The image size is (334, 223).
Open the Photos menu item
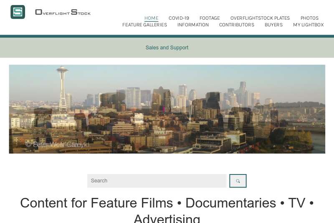click(309, 18)
